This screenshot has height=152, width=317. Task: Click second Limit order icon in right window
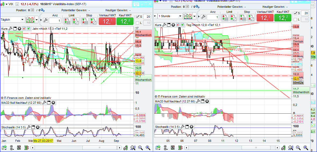pos(233,17)
